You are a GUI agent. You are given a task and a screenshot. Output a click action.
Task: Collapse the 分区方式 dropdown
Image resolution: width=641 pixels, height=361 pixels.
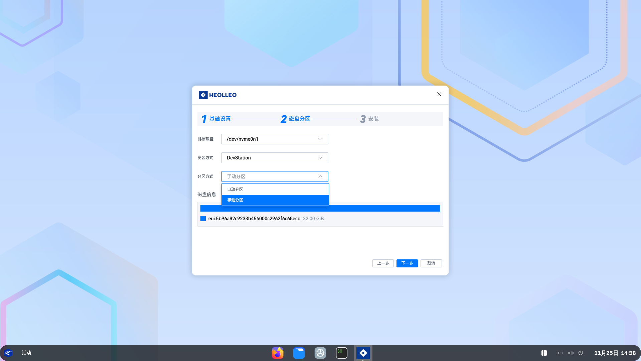coord(275,176)
